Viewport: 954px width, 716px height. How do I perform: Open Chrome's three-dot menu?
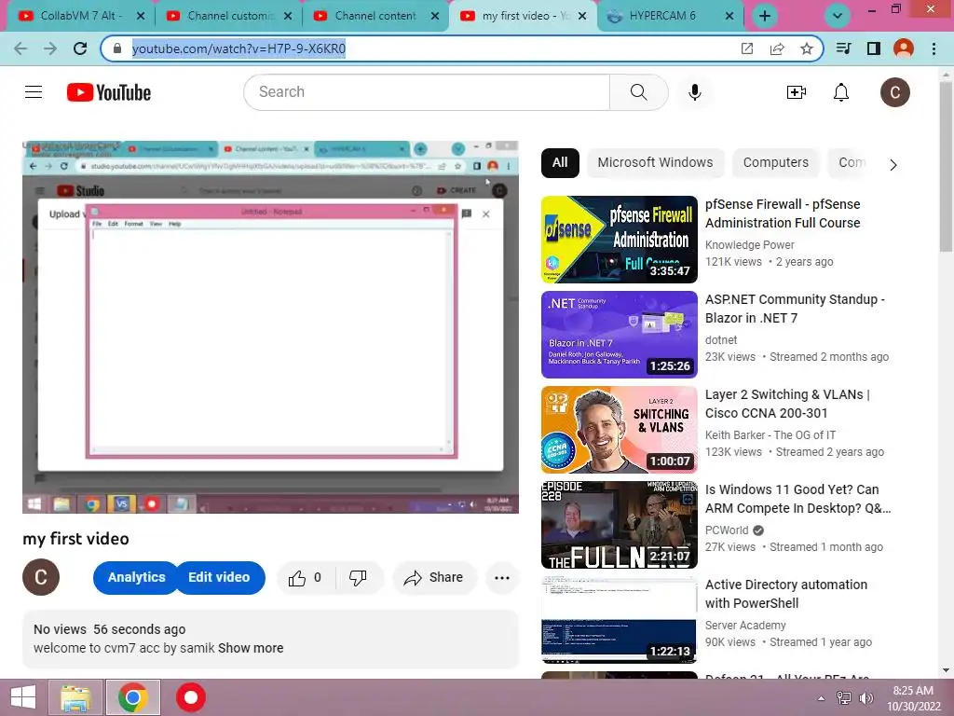[x=934, y=48]
